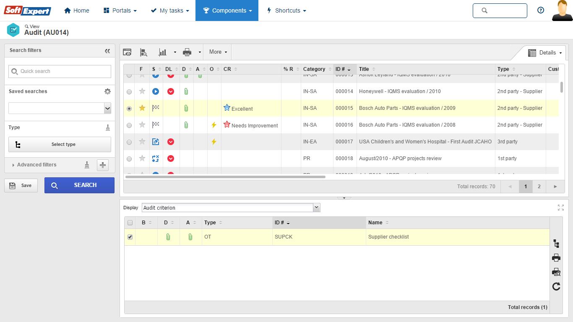Open the help question mark icon
This screenshot has height=322, width=573.
[x=541, y=10]
